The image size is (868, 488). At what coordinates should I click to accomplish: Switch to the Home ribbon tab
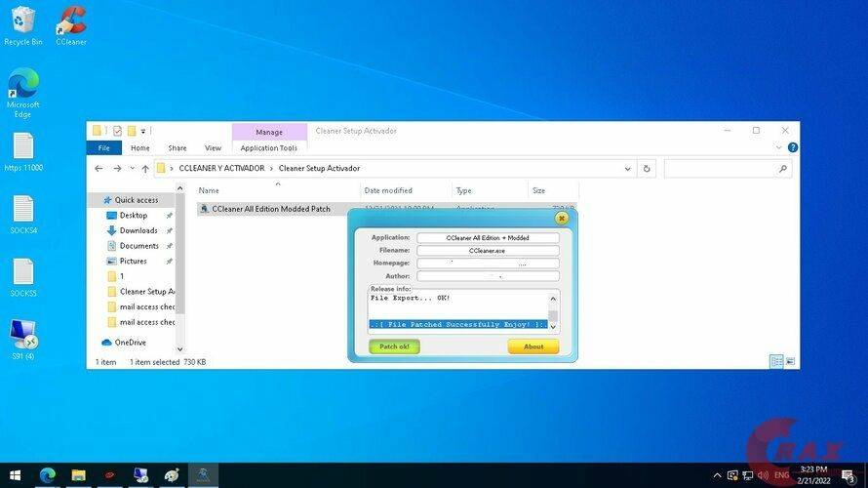[x=140, y=148]
